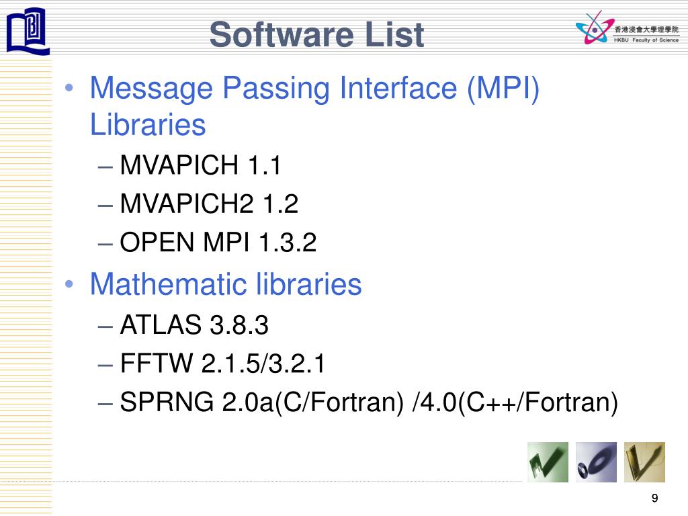
Task: Select the green checkmark thumbnail image
Action: [548, 462]
